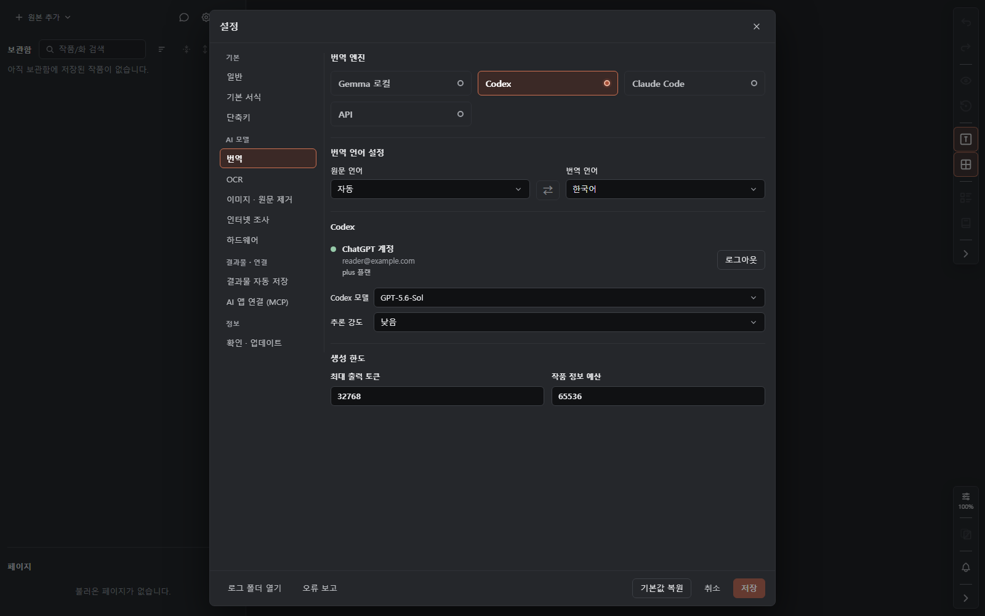Click the 저장 button

(749, 588)
